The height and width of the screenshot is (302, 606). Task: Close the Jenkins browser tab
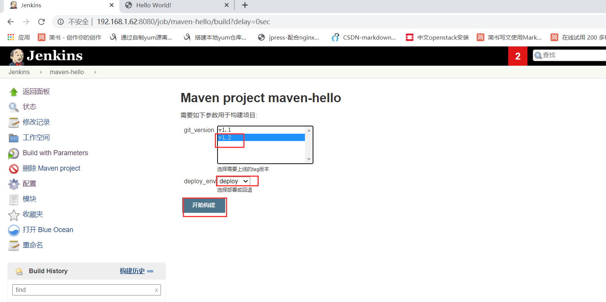click(x=112, y=5)
